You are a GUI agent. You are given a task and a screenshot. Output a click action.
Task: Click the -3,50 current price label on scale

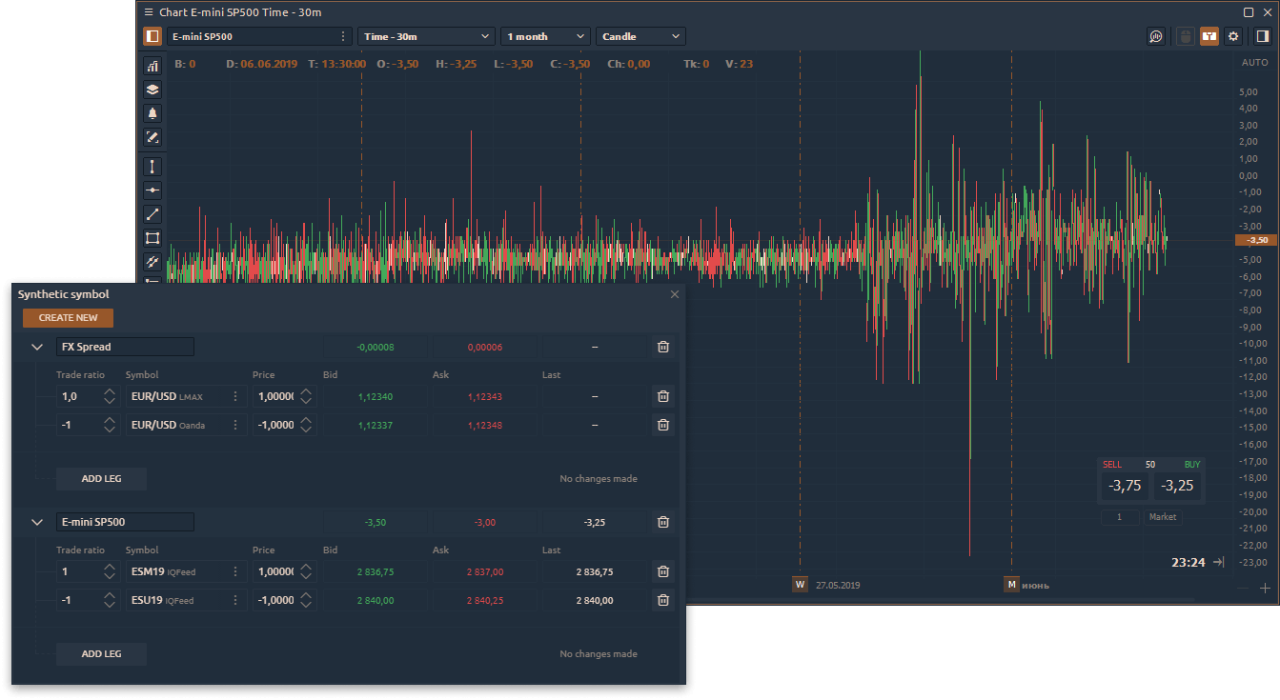1256,240
